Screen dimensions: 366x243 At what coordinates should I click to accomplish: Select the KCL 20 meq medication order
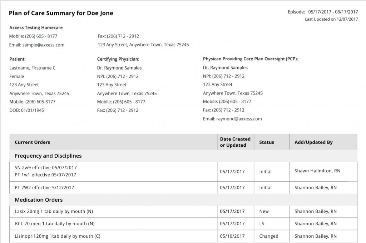pos(55,224)
